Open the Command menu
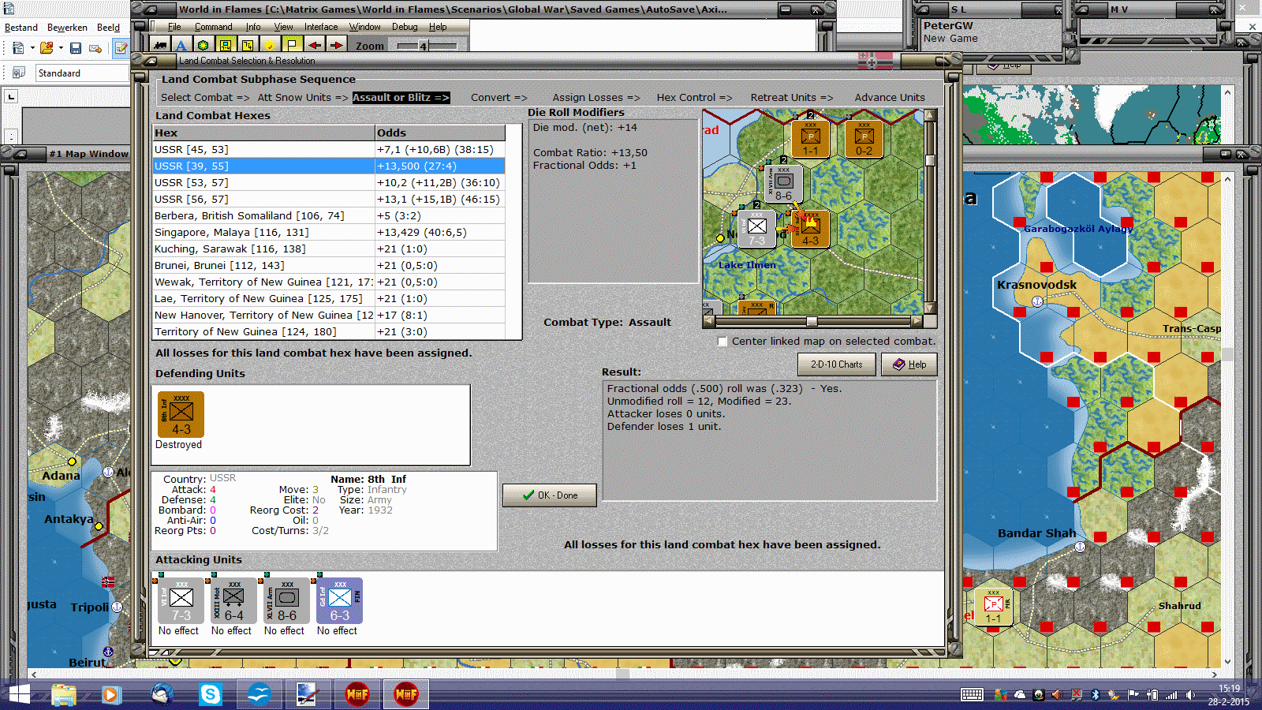This screenshot has height=710, width=1262. point(213,27)
